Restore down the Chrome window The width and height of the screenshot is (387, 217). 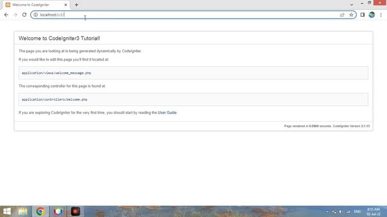coord(369,3)
